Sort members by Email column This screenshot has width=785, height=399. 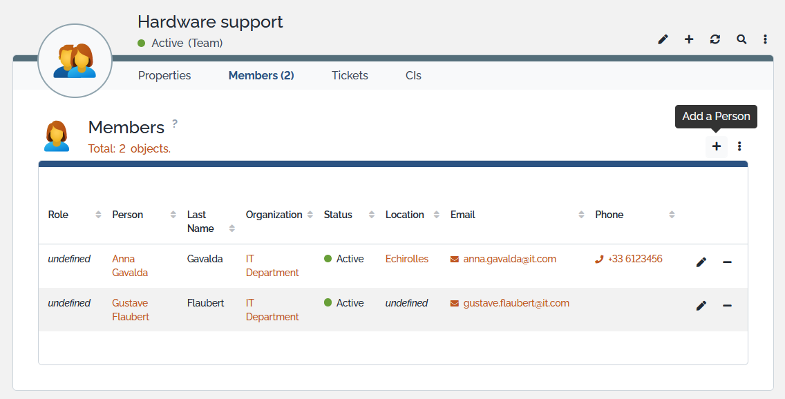point(463,215)
